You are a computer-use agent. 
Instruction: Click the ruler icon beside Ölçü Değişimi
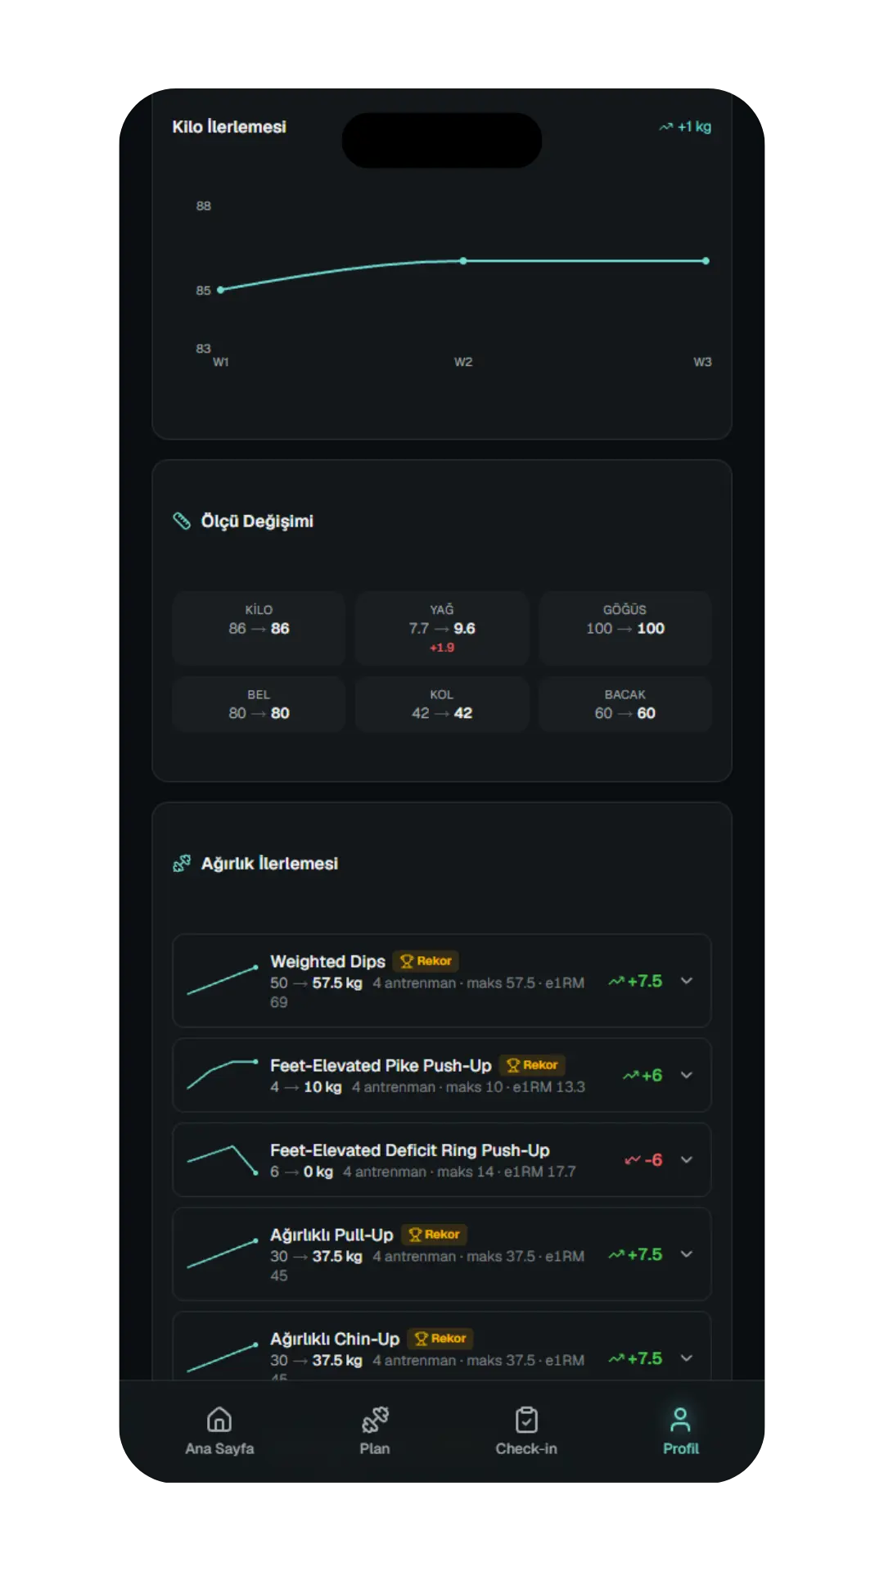(182, 521)
